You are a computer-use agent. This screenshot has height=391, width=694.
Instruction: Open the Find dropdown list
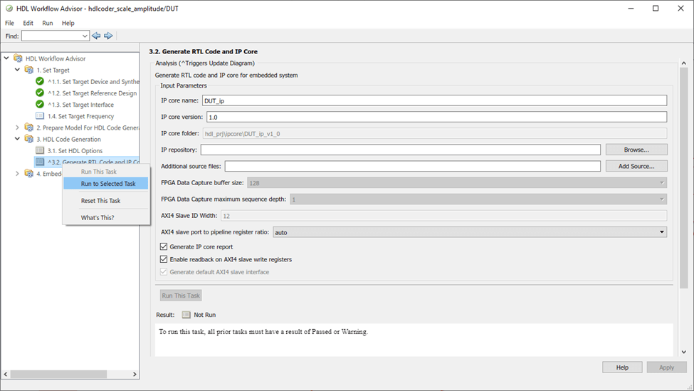(x=85, y=36)
